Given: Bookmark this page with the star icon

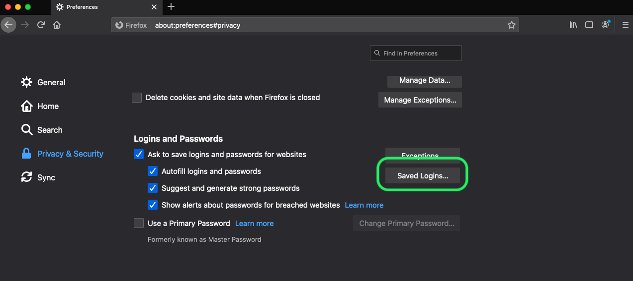Looking at the screenshot, I should [511, 25].
